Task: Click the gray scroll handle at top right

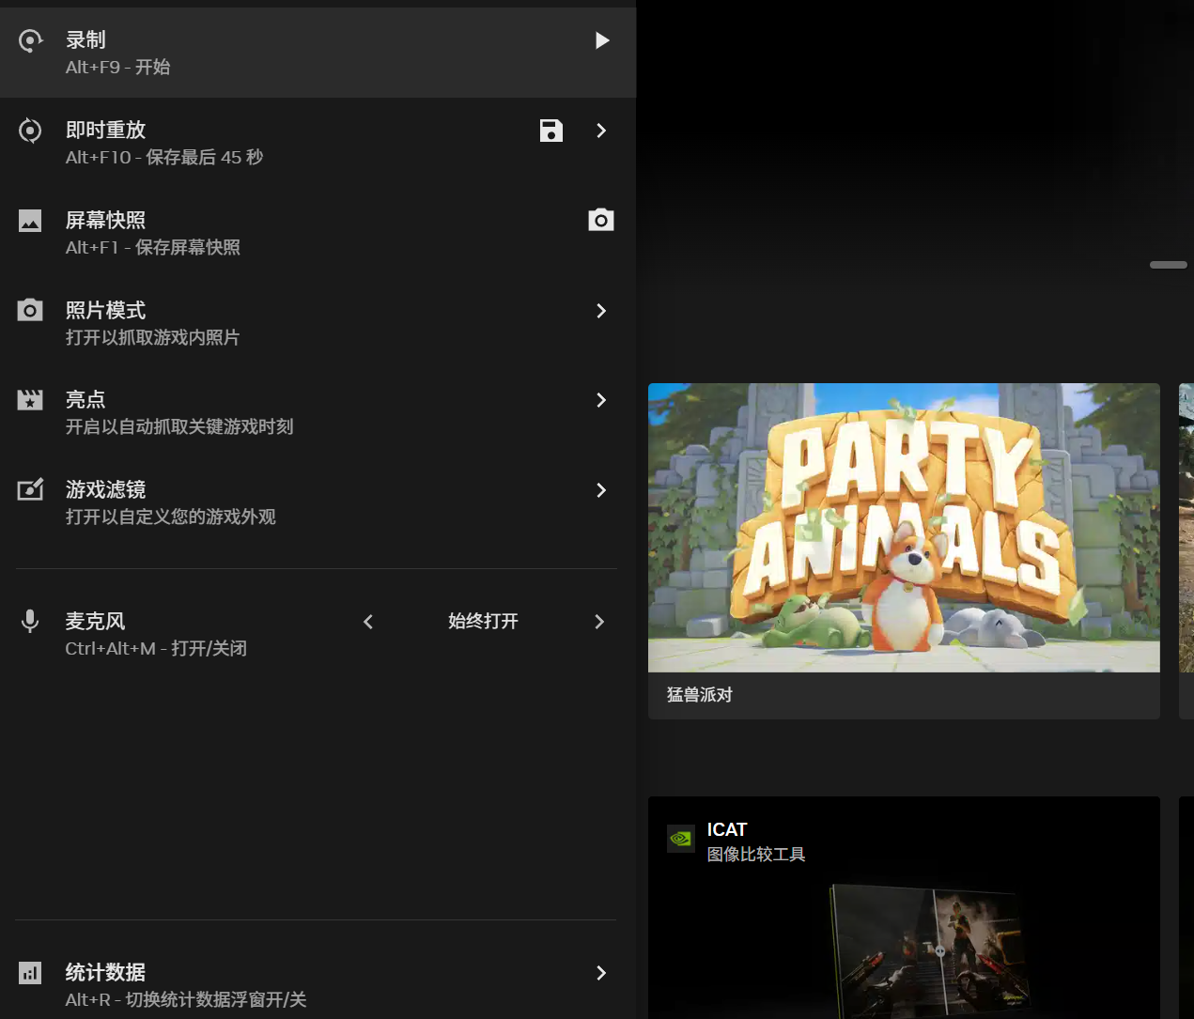Action: [x=1169, y=265]
